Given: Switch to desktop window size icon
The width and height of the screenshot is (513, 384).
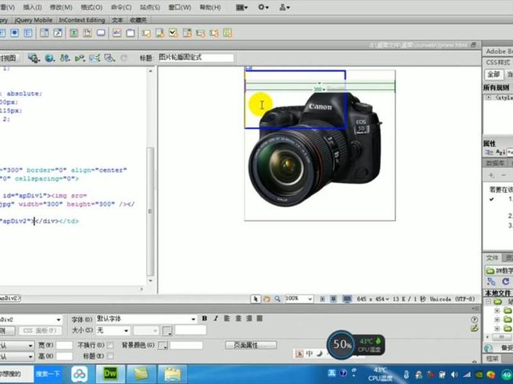Looking at the screenshot, I should pos(347,299).
